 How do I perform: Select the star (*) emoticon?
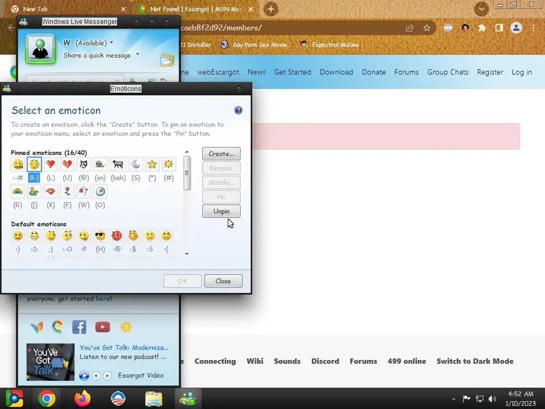click(x=152, y=164)
